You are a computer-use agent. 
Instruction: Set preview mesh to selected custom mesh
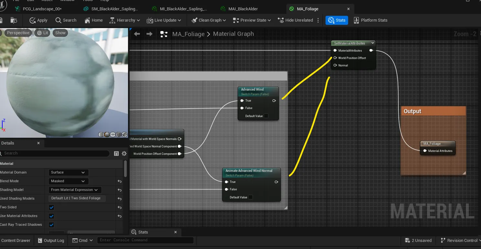[124, 134]
